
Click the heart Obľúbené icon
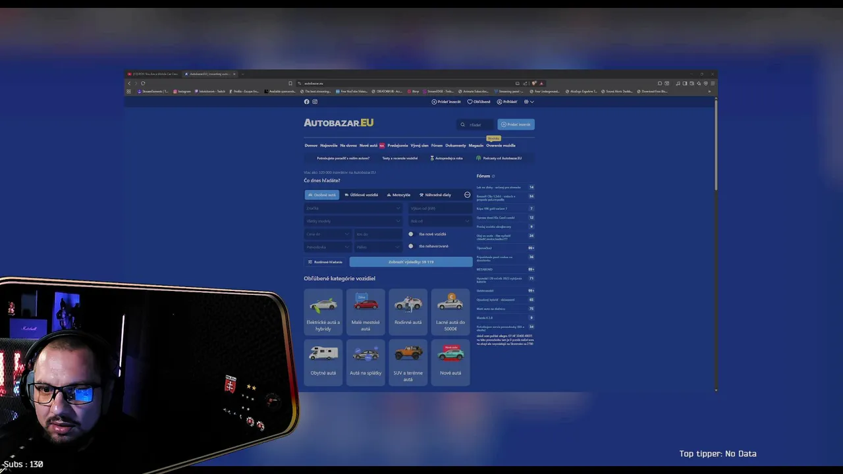pos(470,101)
